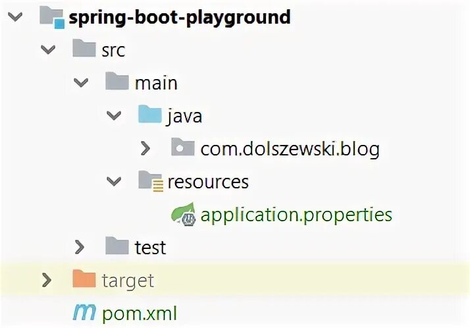Expand the test folder
Image resolution: width=470 pixels, height=328 pixels.
tap(80, 247)
